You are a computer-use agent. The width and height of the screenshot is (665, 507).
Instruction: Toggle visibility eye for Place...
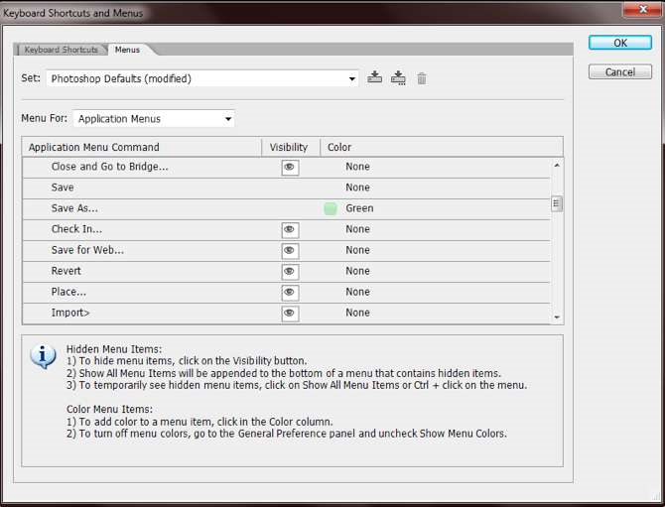click(x=290, y=292)
